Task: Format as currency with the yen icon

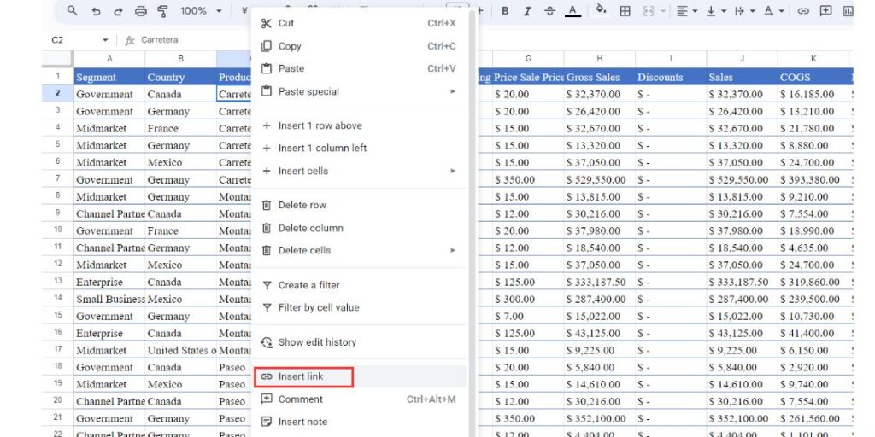Action: click(x=244, y=10)
